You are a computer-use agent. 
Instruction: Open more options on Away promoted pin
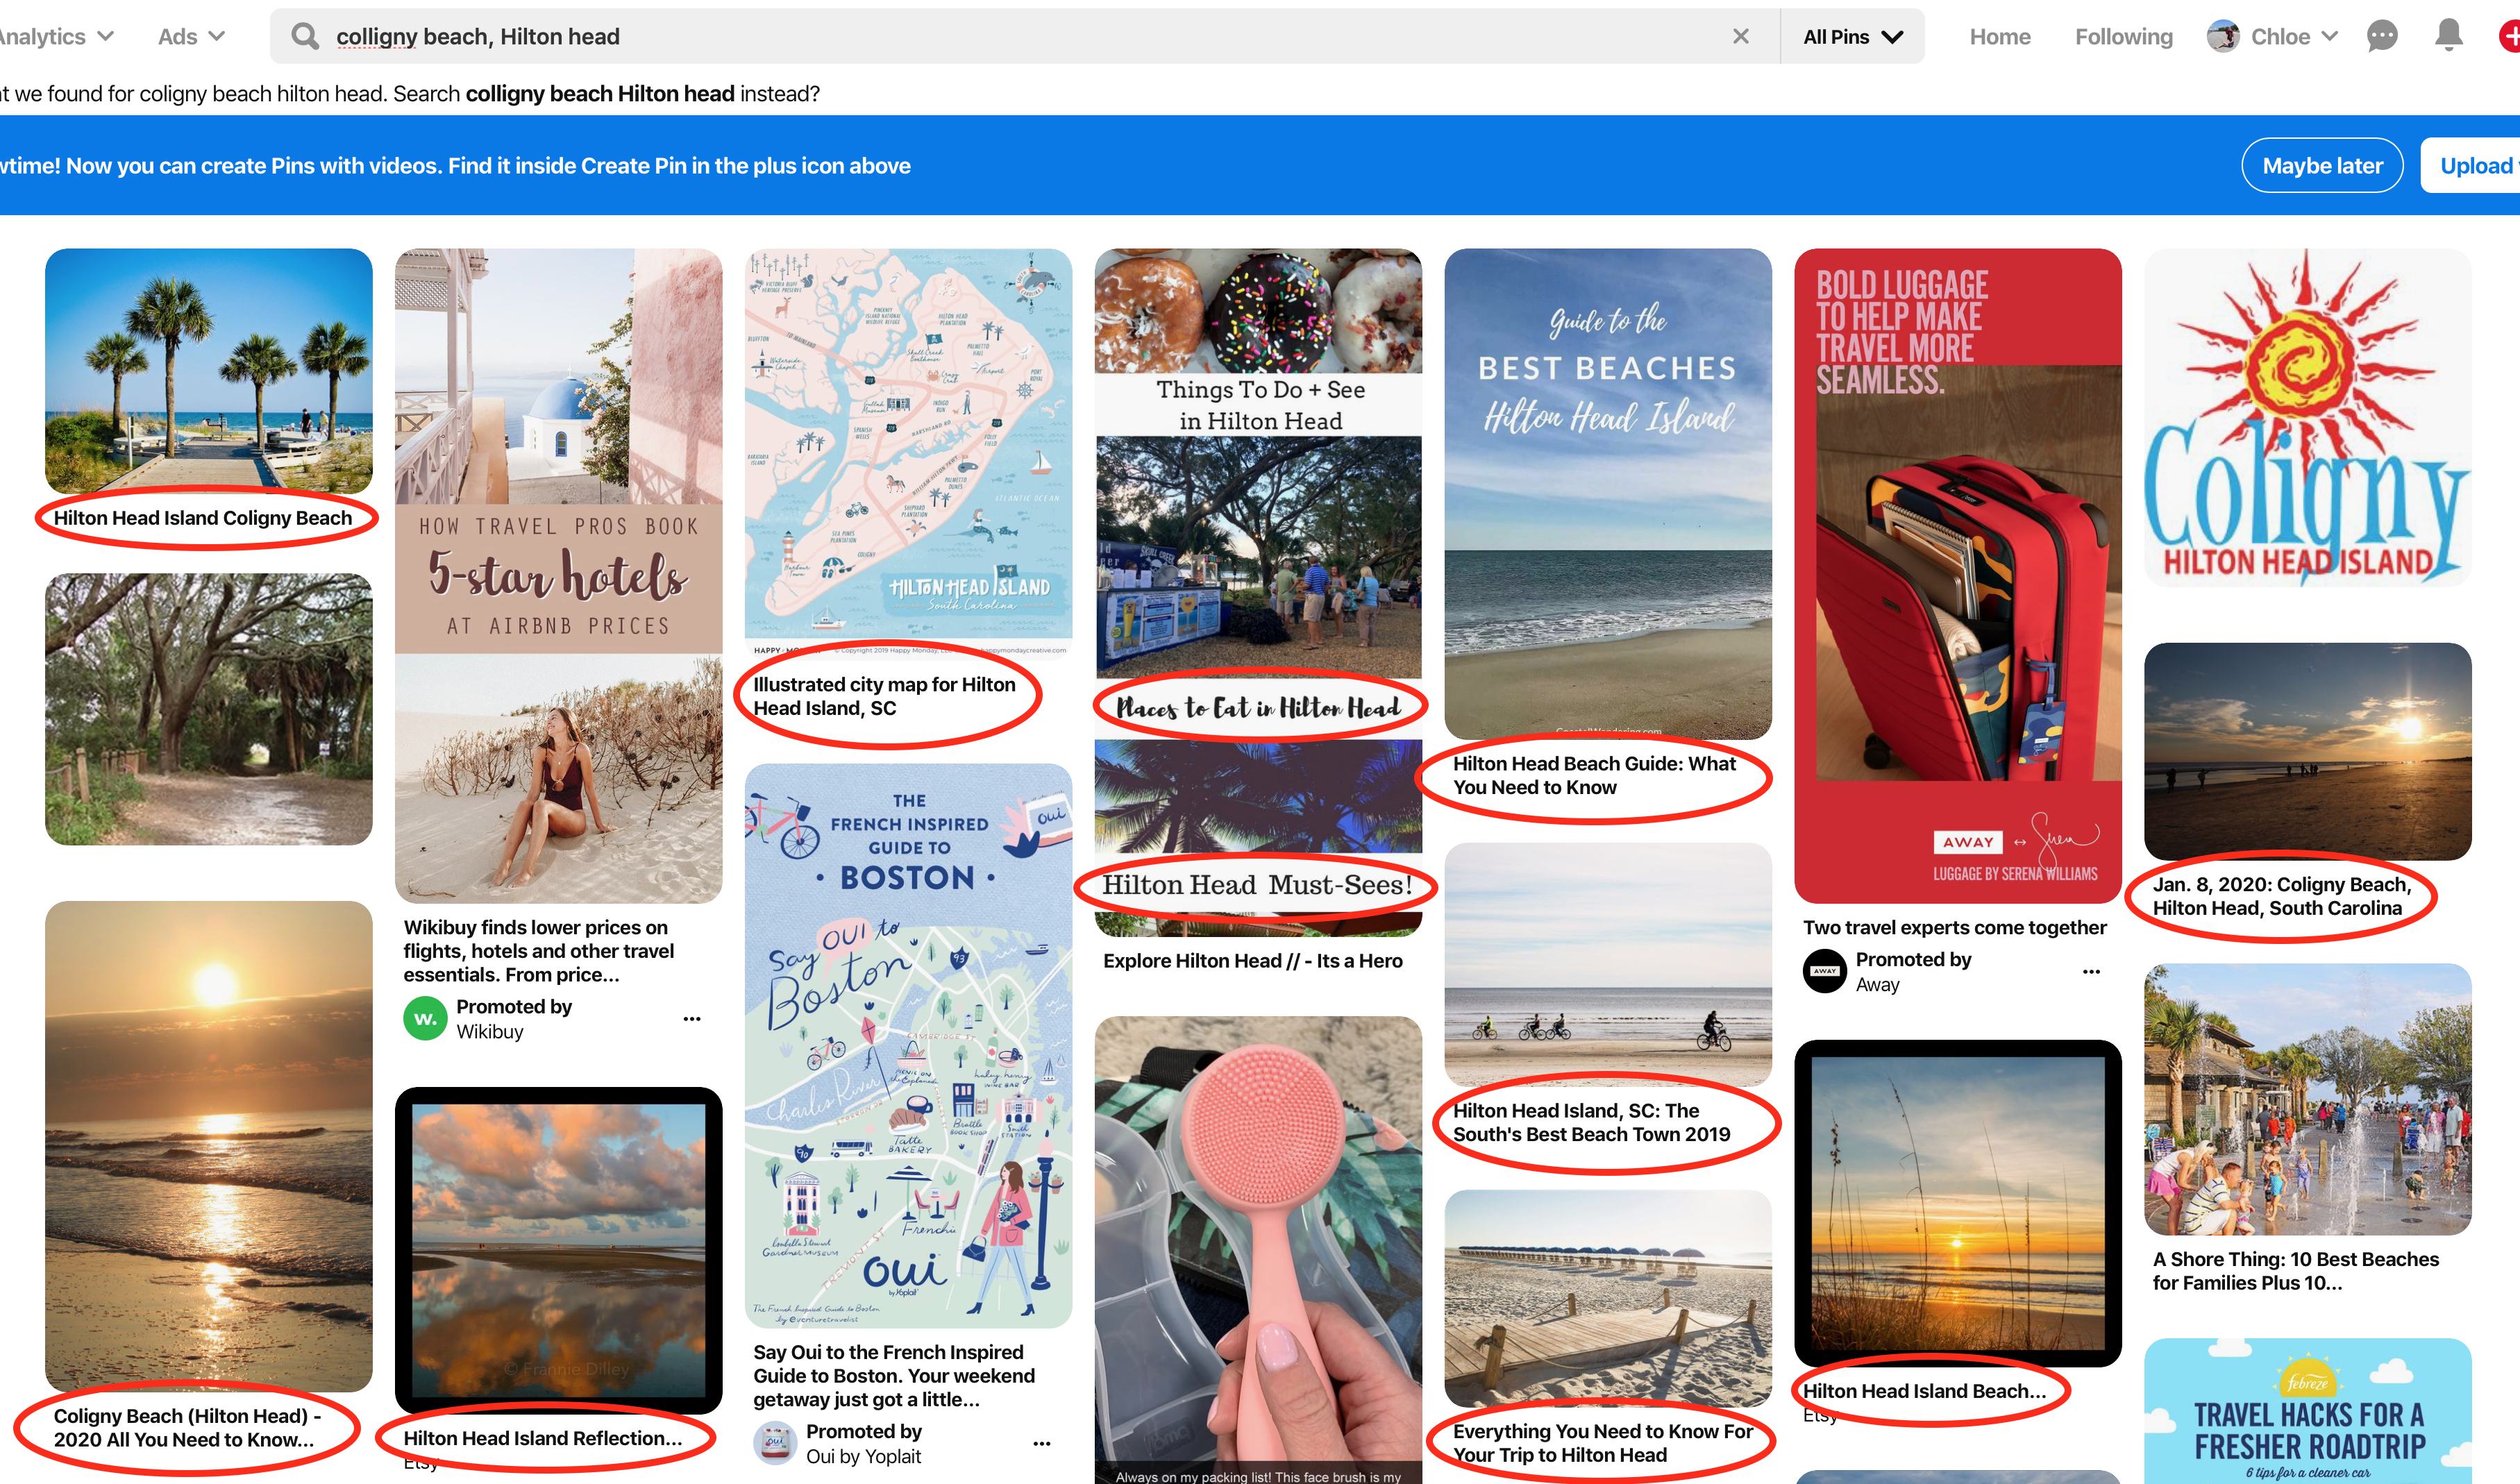coord(2091,971)
